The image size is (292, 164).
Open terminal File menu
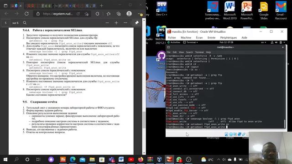click(168, 52)
